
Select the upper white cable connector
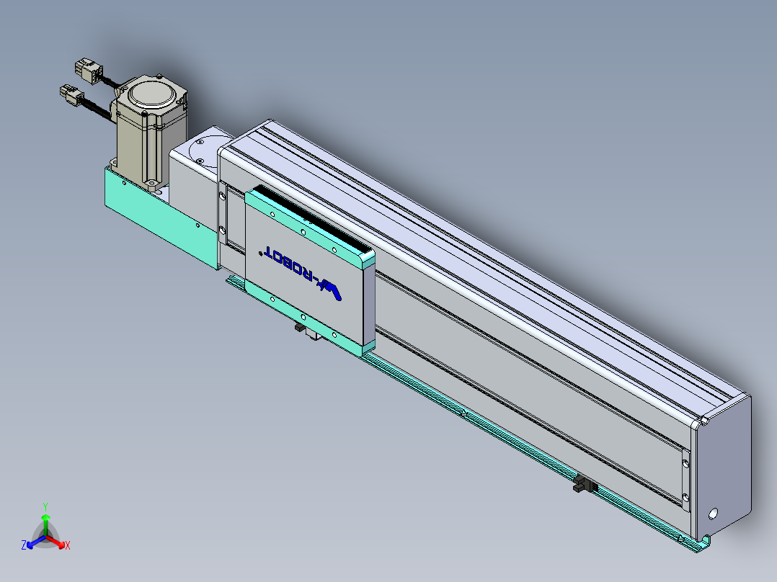88,71
